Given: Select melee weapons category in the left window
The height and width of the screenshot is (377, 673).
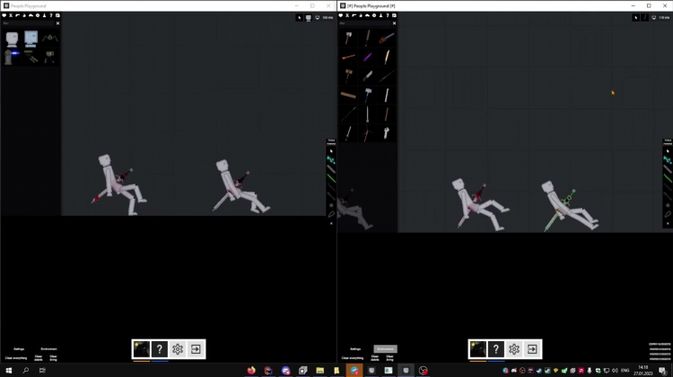Looking at the screenshot, I should pyautogui.click(x=11, y=15).
